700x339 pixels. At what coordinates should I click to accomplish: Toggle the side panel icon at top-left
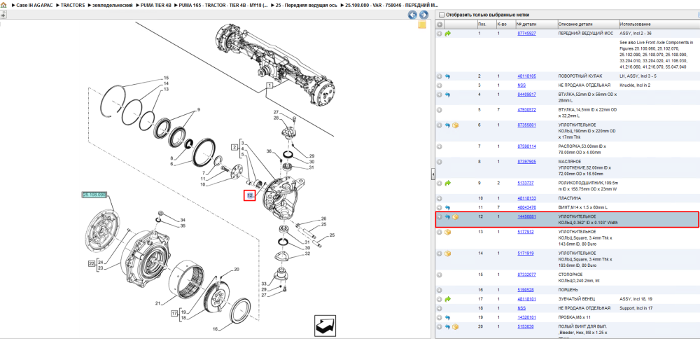[3, 14]
